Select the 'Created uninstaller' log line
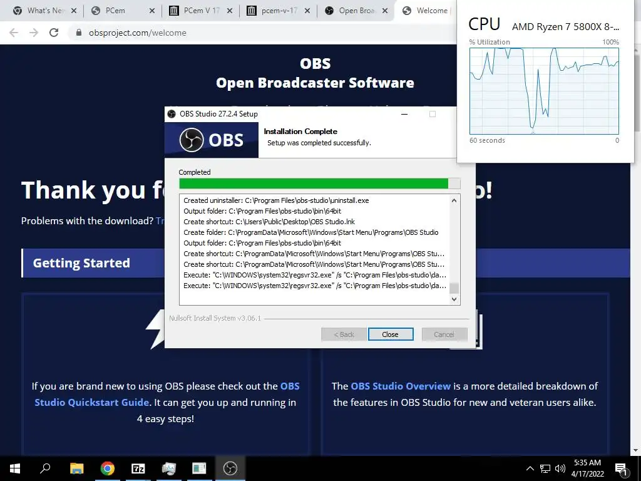641x481 pixels. (x=276, y=200)
